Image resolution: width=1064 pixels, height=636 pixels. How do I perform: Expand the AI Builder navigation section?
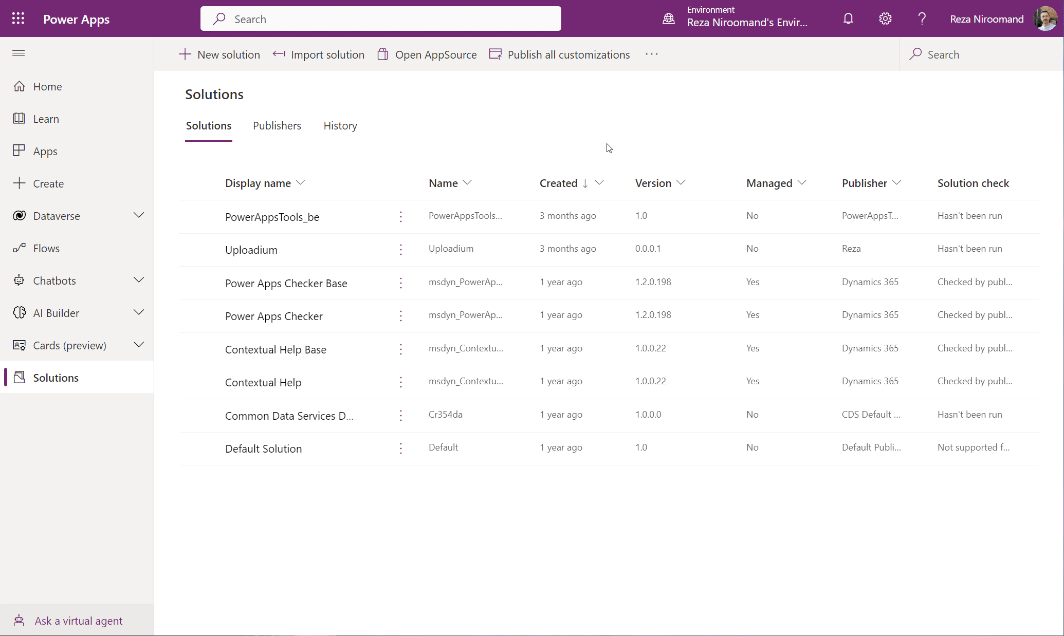(x=139, y=312)
